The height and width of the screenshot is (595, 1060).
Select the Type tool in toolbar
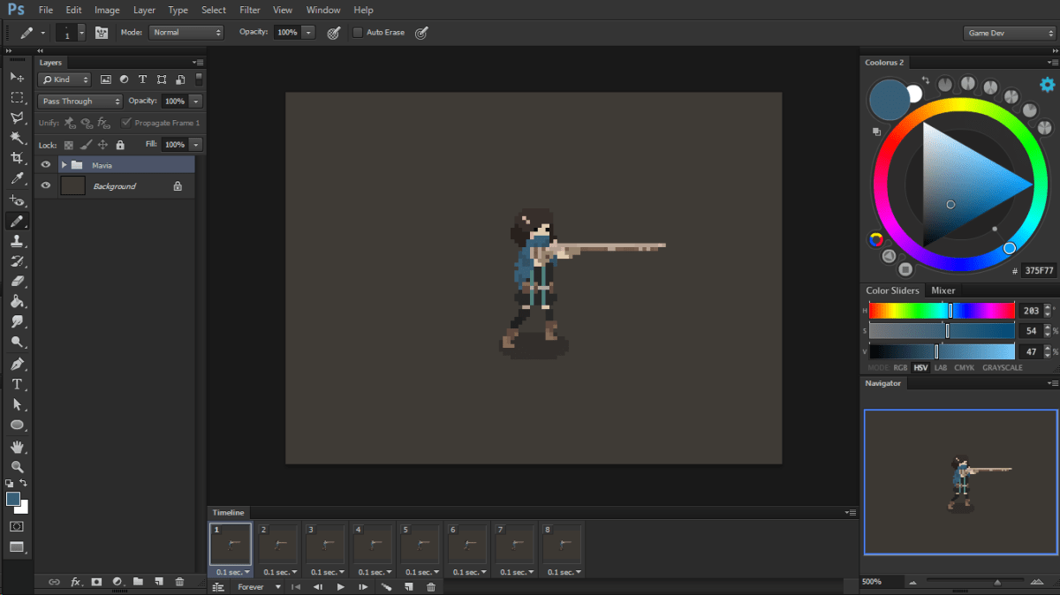pyautogui.click(x=17, y=384)
